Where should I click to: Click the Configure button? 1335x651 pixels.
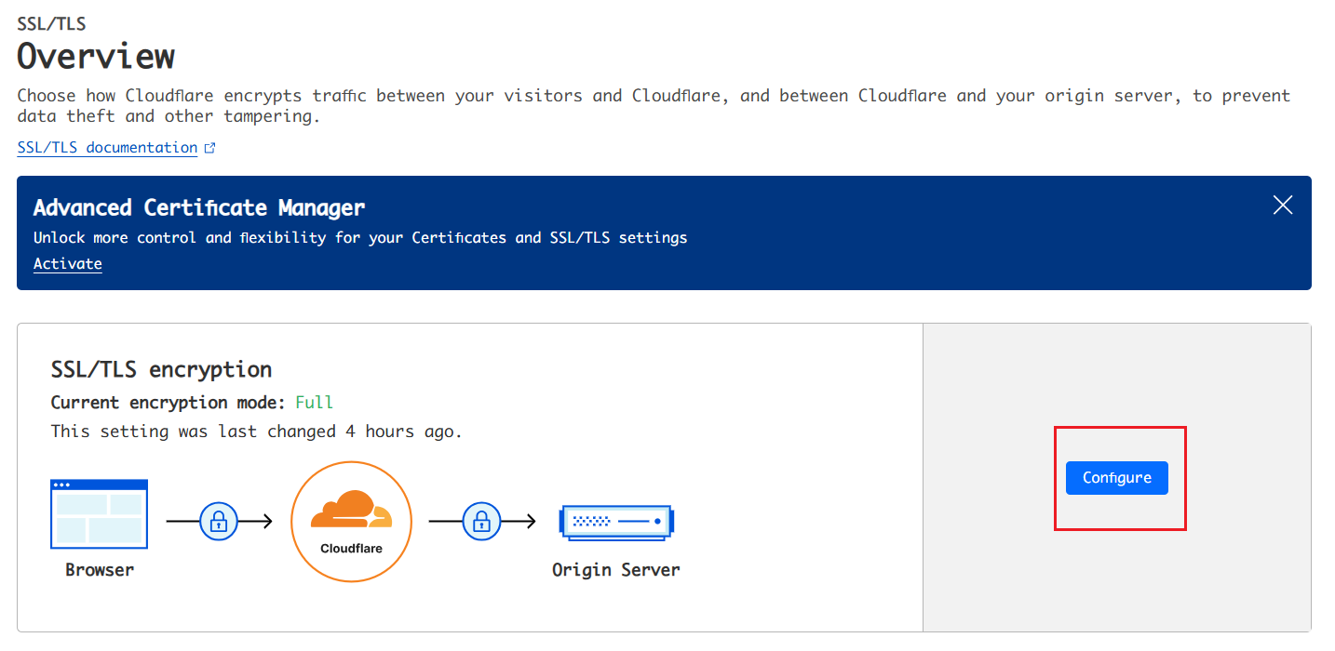tap(1116, 478)
